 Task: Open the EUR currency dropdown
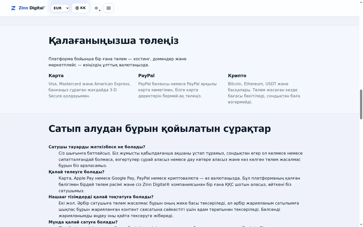pyautogui.click(x=60, y=8)
